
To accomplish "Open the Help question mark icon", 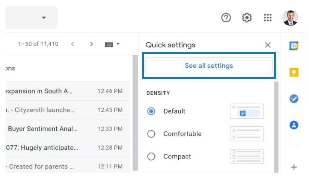I will pos(226,18).
